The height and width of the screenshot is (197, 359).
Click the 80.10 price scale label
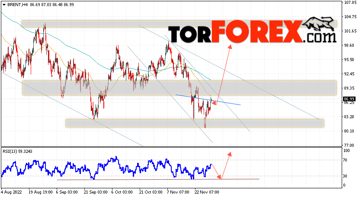coord(349,131)
